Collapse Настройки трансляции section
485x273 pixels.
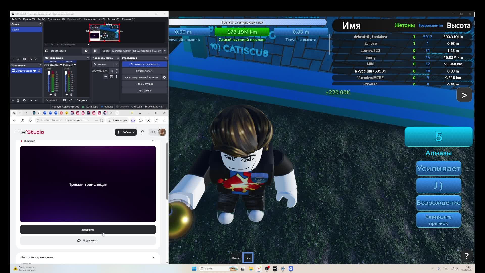(153, 257)
